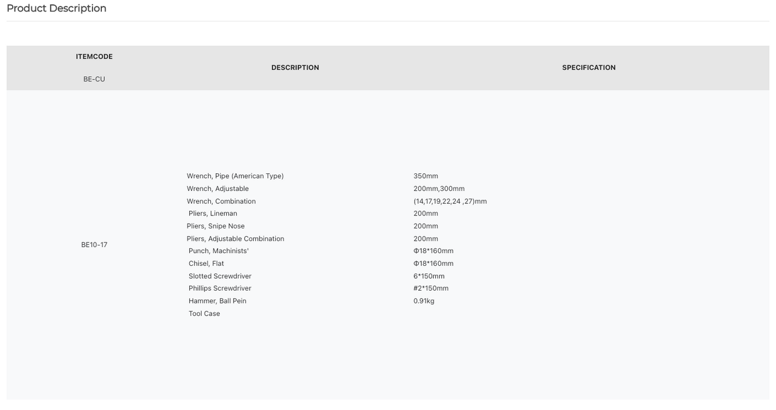Click the Punch, Machinists' entry
This screenshot has width=776, height=410.
pos(218,251)
